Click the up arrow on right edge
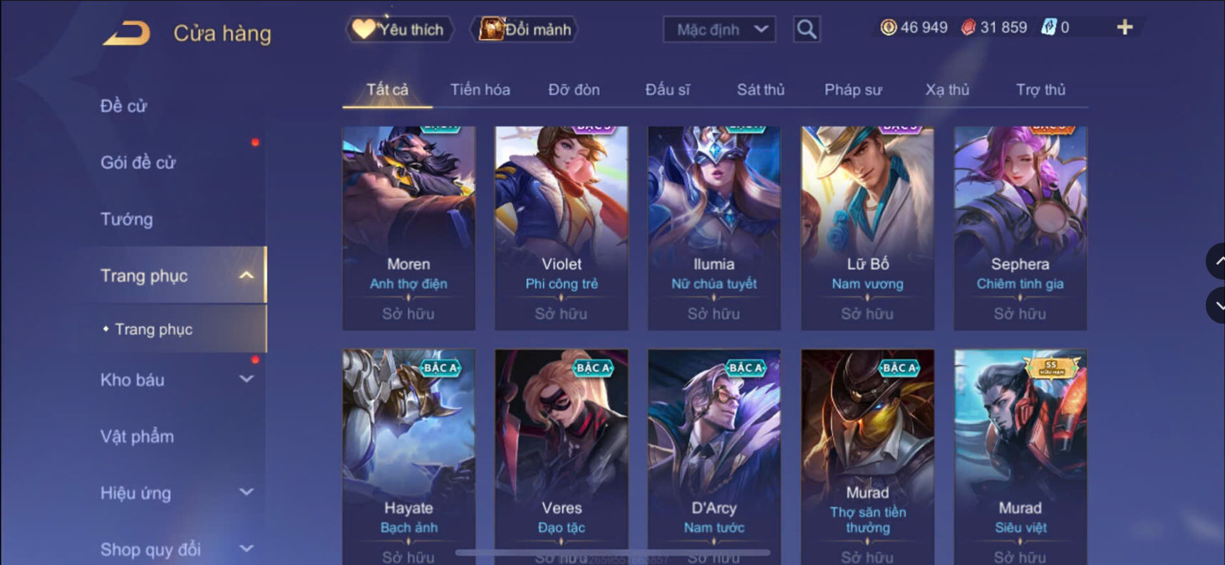This screenshot has height=565, width=1225. (1217, 261)
